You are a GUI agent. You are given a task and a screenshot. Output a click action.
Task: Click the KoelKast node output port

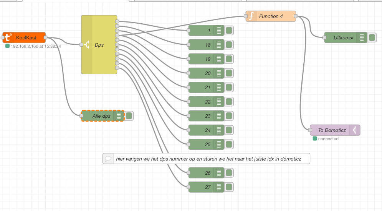point(46,37)
